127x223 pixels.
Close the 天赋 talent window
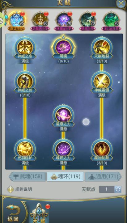121,3
